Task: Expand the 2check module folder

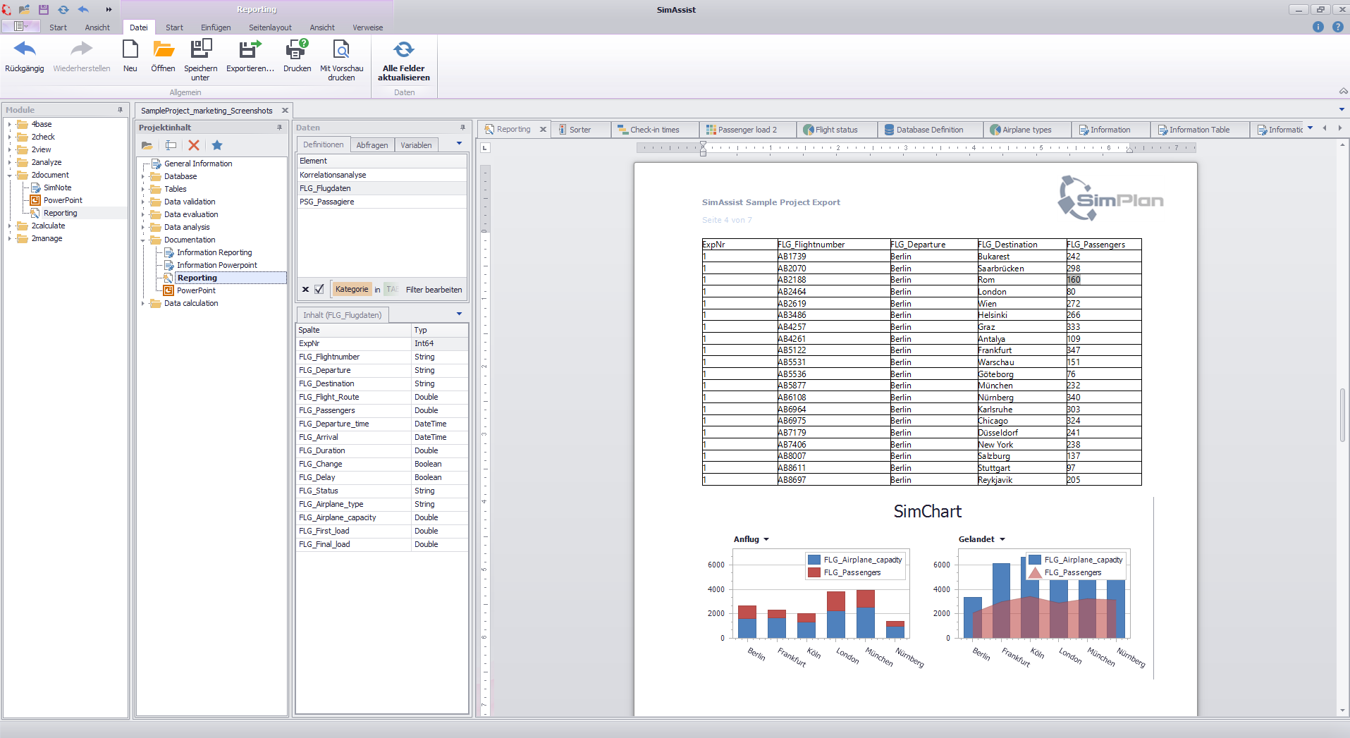Action: tap(10, 137)
